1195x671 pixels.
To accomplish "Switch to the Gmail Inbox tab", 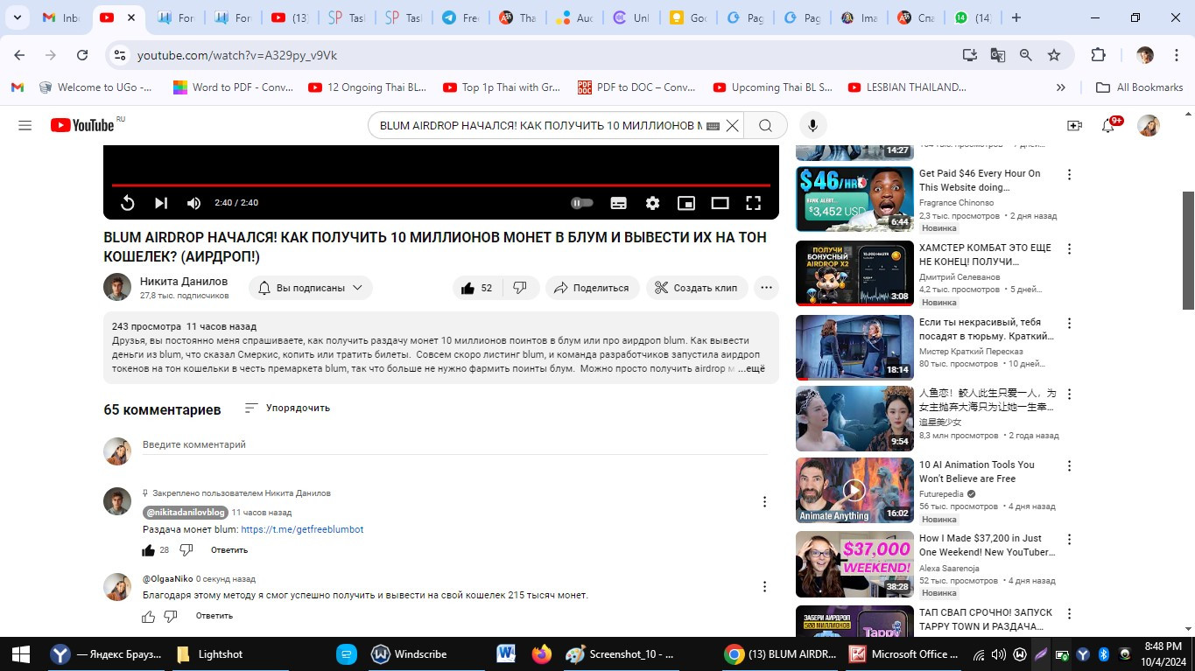I will 60,17.
